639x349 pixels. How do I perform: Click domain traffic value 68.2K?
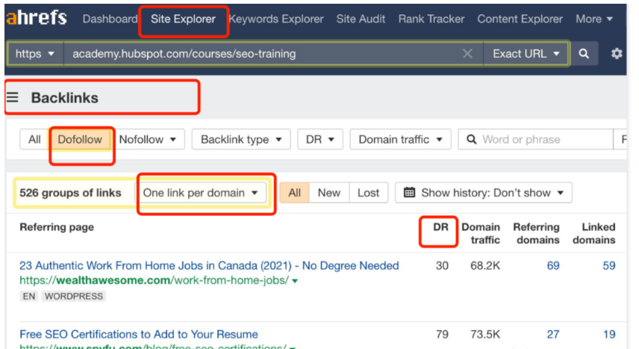click(x=485, y=266)
